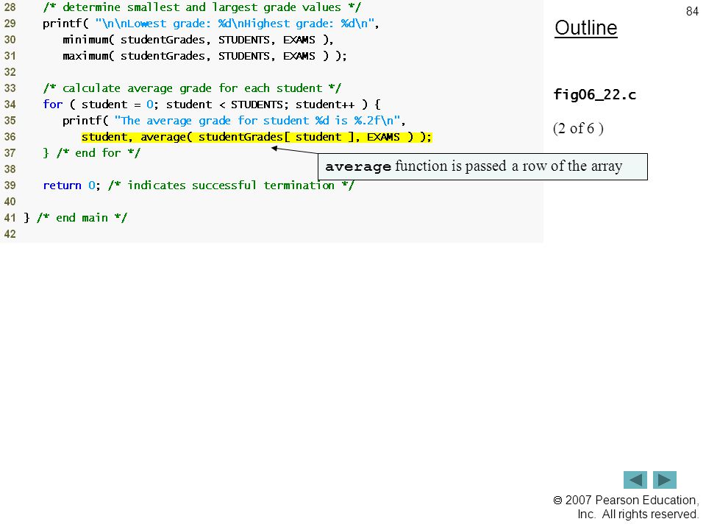This screenshot has width=706, height=530.
Task: Click the Lowest grade printf format string
Action: [234, 24]
